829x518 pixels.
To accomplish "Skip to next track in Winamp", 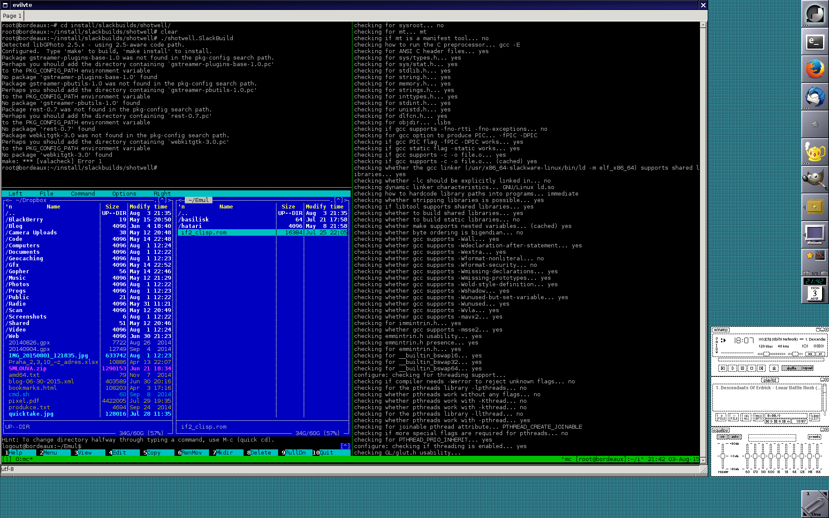I will point(761,368).
